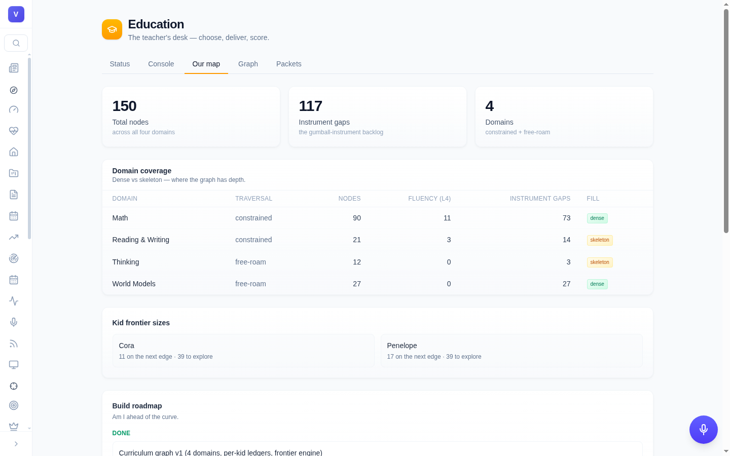This screenshot has width=730, height=456.
Task: Open the speedometer gauge sidebar icon
Action: [14, 110]
